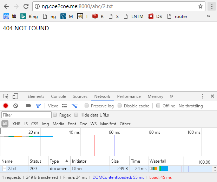Bookmark this page with the star
Image resolution: width=217 pixels, height=182 pixels.
pyautogui.click(x=200, y=6)
